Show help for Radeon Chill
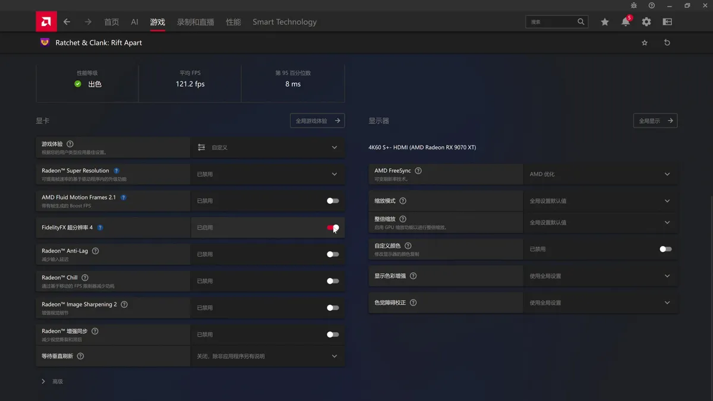Screen dimensions: 713x401 click(85, 277)
